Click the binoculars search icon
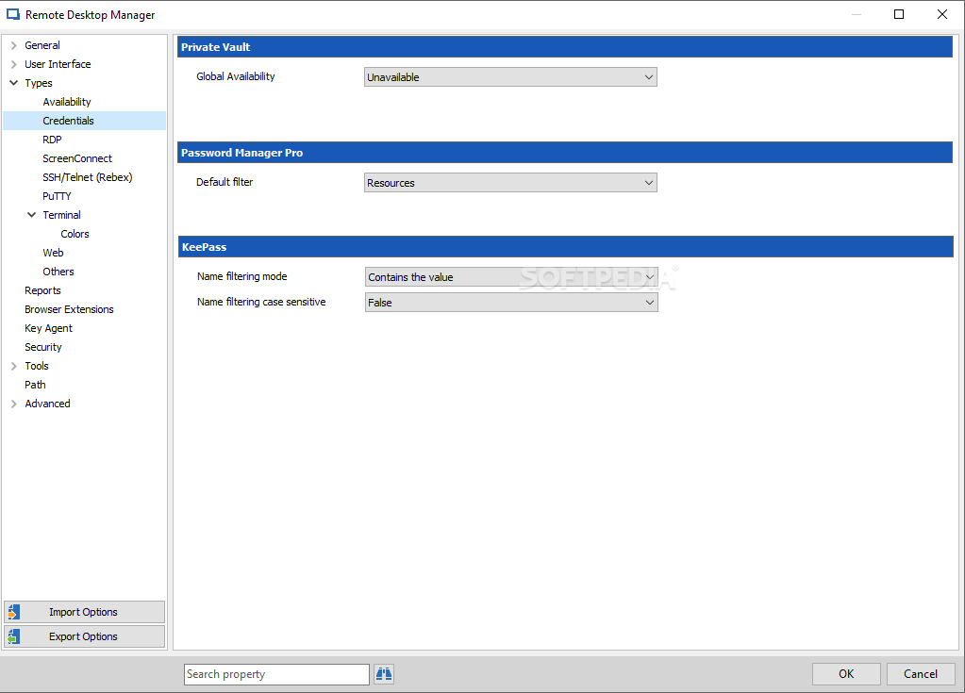This screenshot has height=693, width=965. point(384,674)
